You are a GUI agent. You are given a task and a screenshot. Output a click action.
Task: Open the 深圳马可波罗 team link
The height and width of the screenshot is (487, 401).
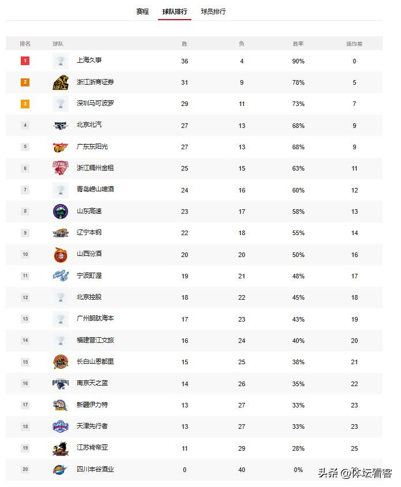click(x=95, y=104)
